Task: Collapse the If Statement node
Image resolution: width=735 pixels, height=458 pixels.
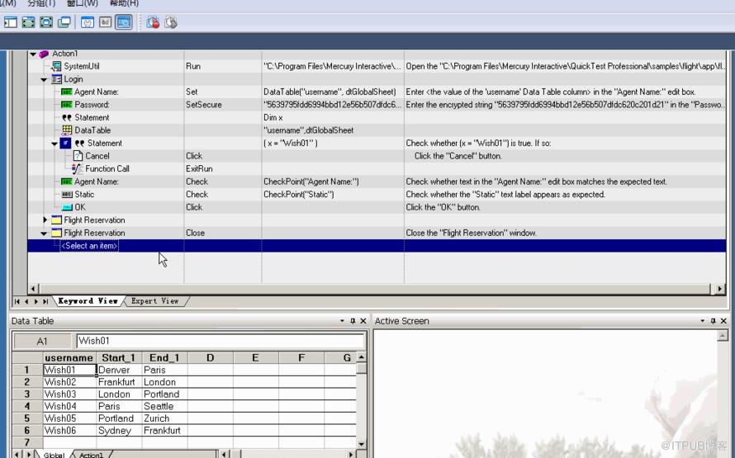Action: click(55, 144)
